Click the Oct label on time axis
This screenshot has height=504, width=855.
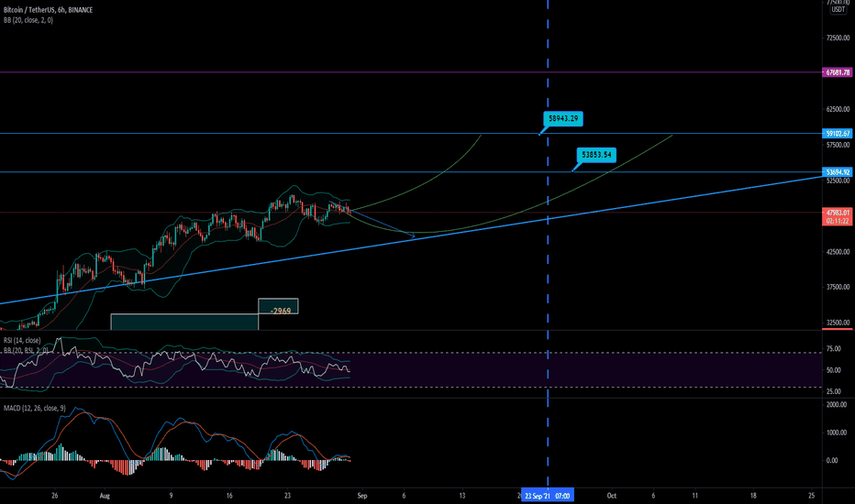click(611, 496)
